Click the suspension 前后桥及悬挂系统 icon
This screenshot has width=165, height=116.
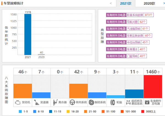[x=128, y=102]
